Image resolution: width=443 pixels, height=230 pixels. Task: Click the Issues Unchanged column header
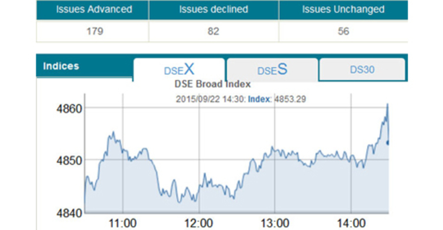tap(343, 9)
